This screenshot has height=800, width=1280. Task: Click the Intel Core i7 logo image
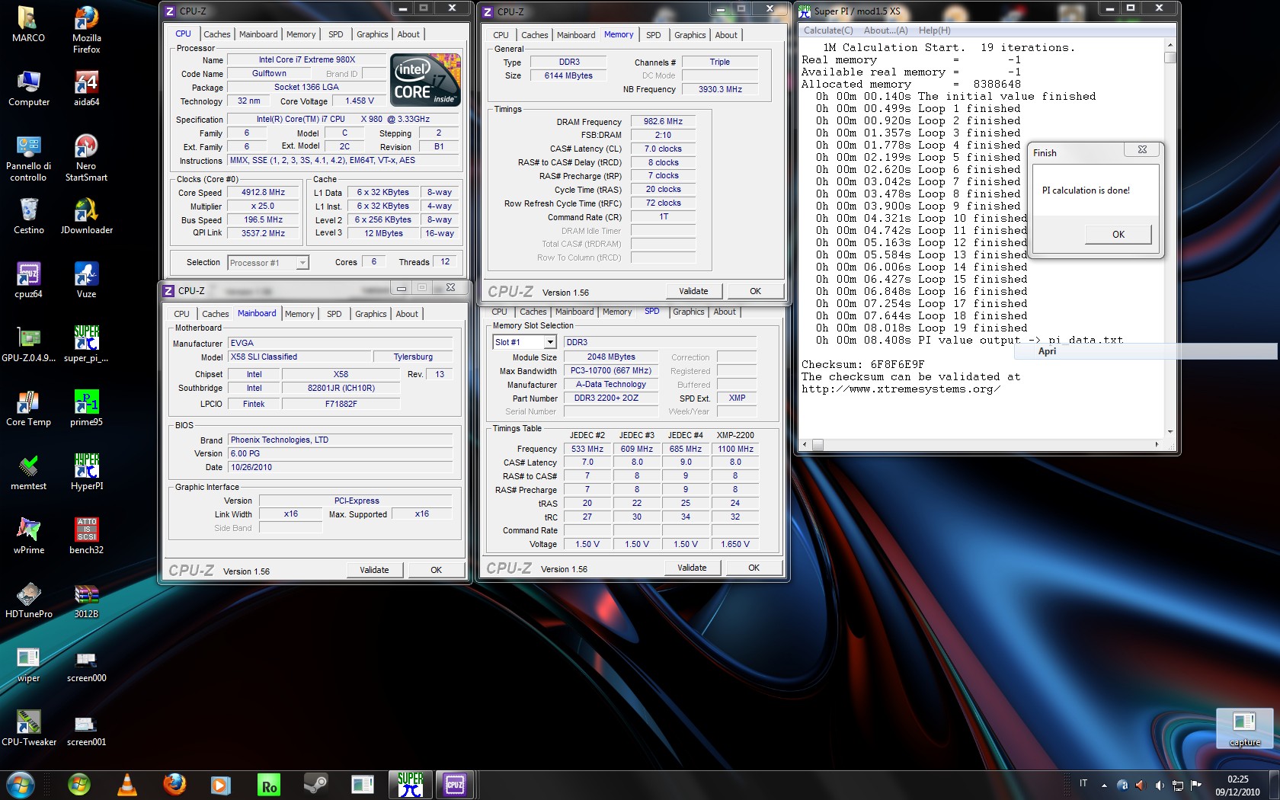[x=425, y=80]
